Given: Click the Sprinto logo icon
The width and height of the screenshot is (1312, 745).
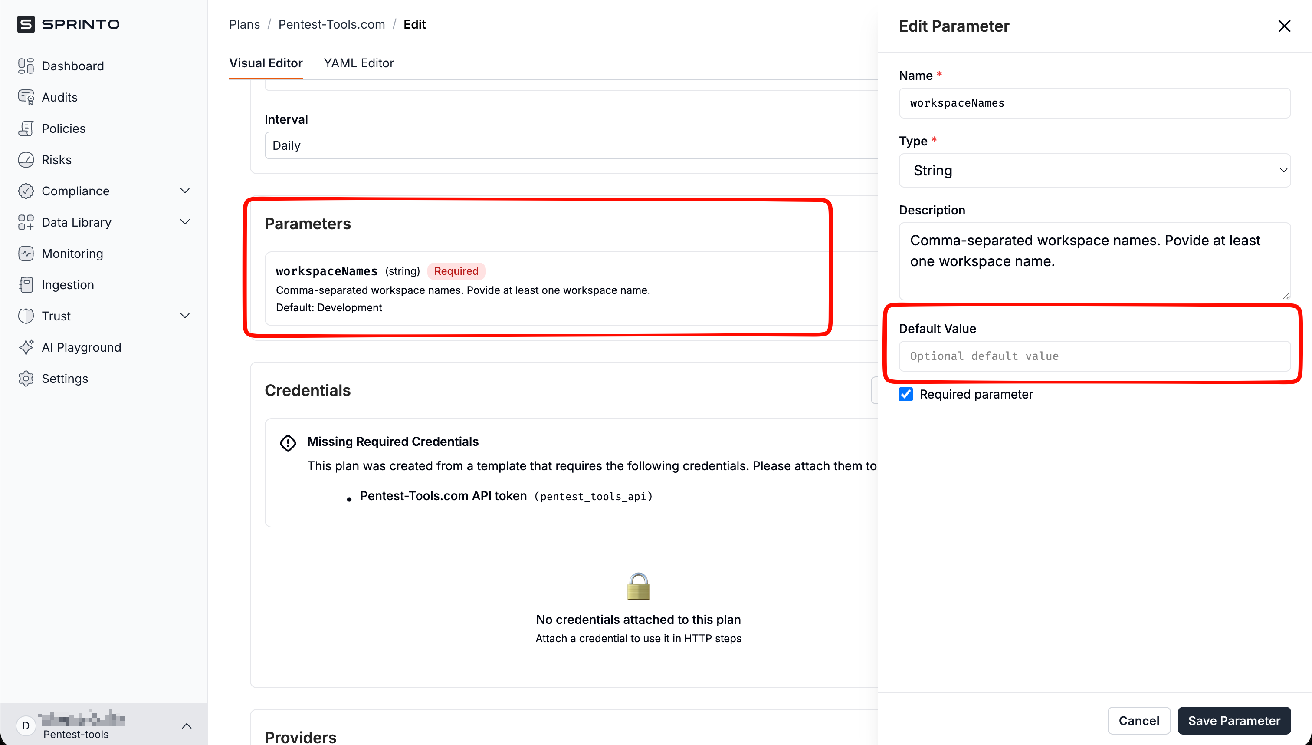Looking at the screenshot, I should pos(26,24).
